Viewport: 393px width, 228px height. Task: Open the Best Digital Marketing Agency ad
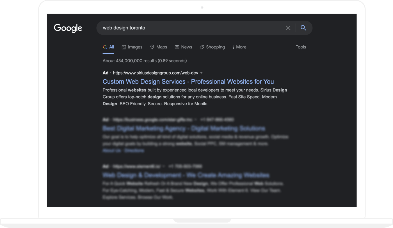184,129
